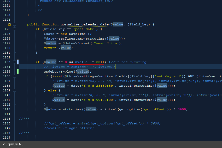The height and width of the screenshot is (148, 222).
Task: Click the yellow warning icon in the gutter
Action: point(10,24)
